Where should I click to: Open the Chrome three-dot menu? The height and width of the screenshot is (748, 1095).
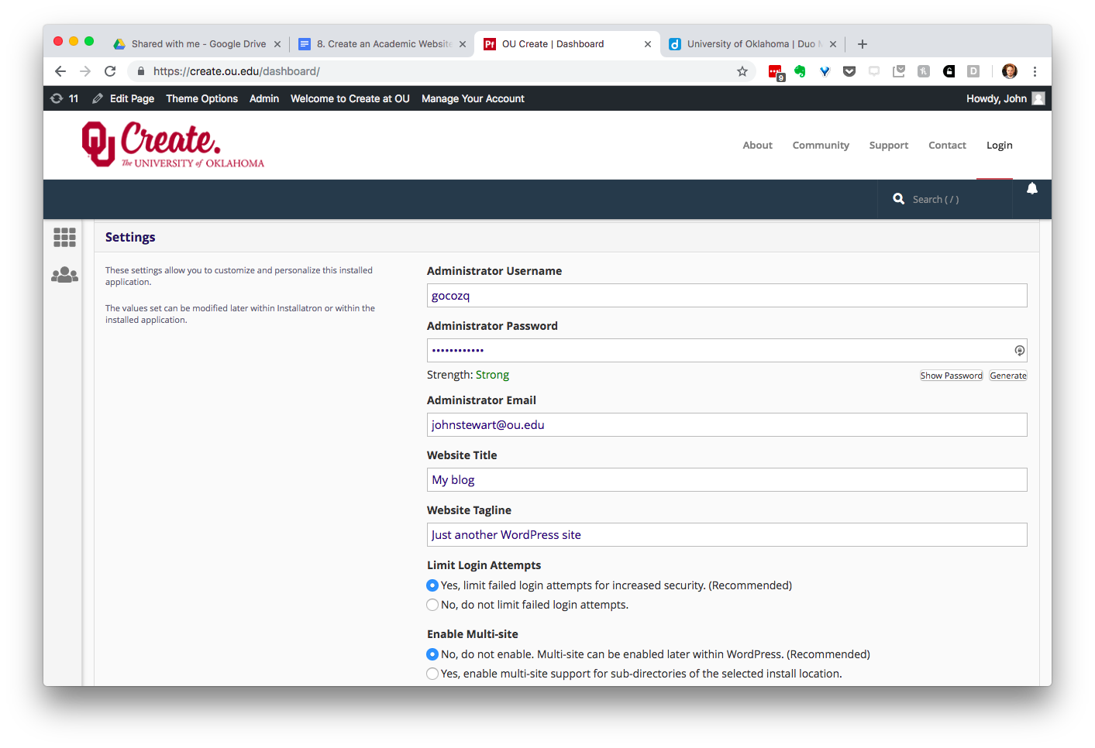point(1035,71)
